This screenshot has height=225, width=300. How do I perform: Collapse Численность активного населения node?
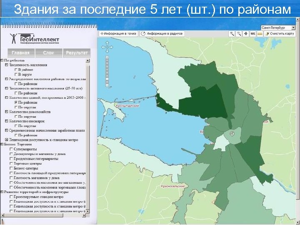pos(7,88)
